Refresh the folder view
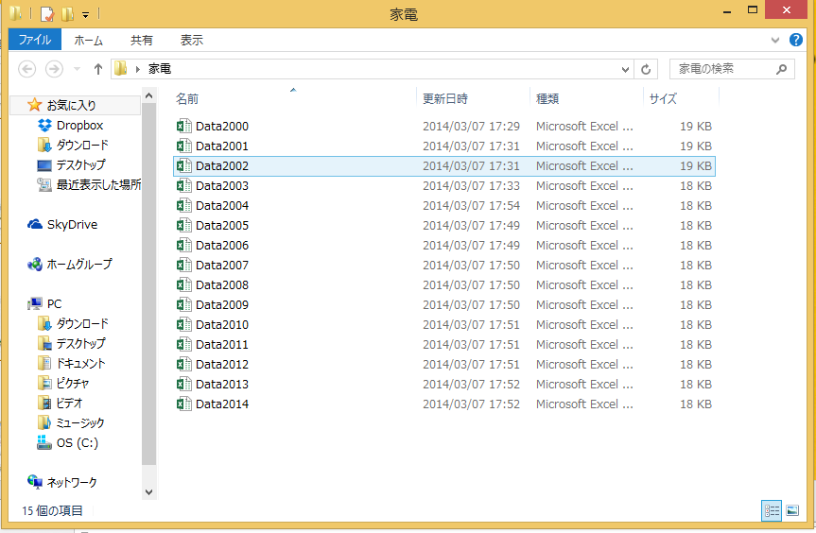The image size is (816, 533). 646,69
